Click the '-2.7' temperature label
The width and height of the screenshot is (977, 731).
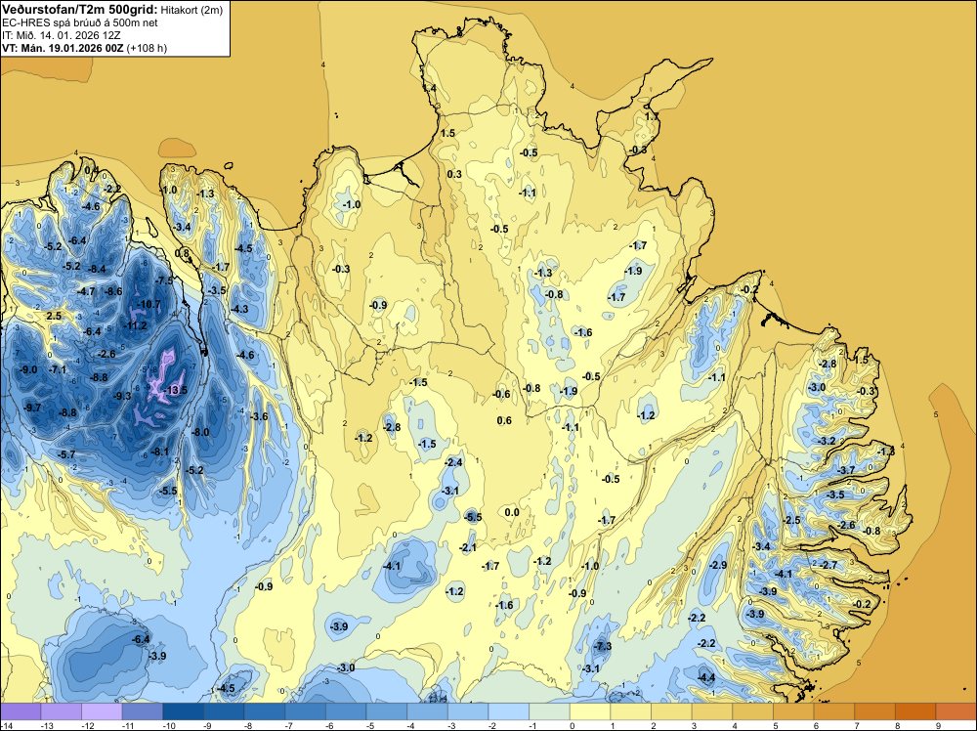click(x=828, y=565)
